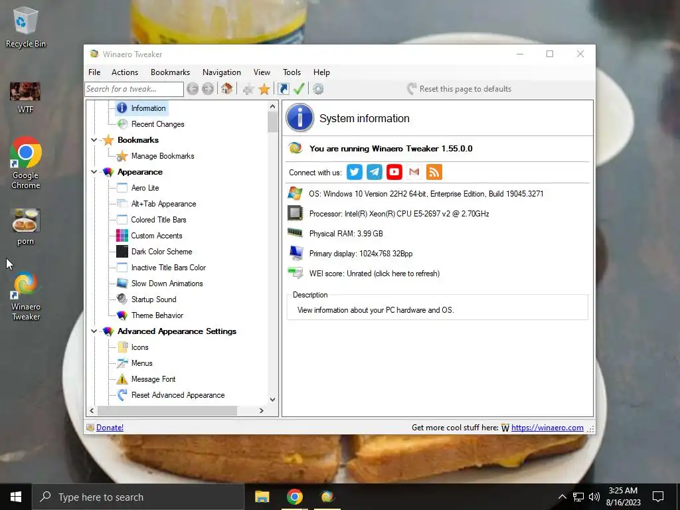680x510 pixels.
Task: Open the Navigation menu
Action: click(222, 72)
